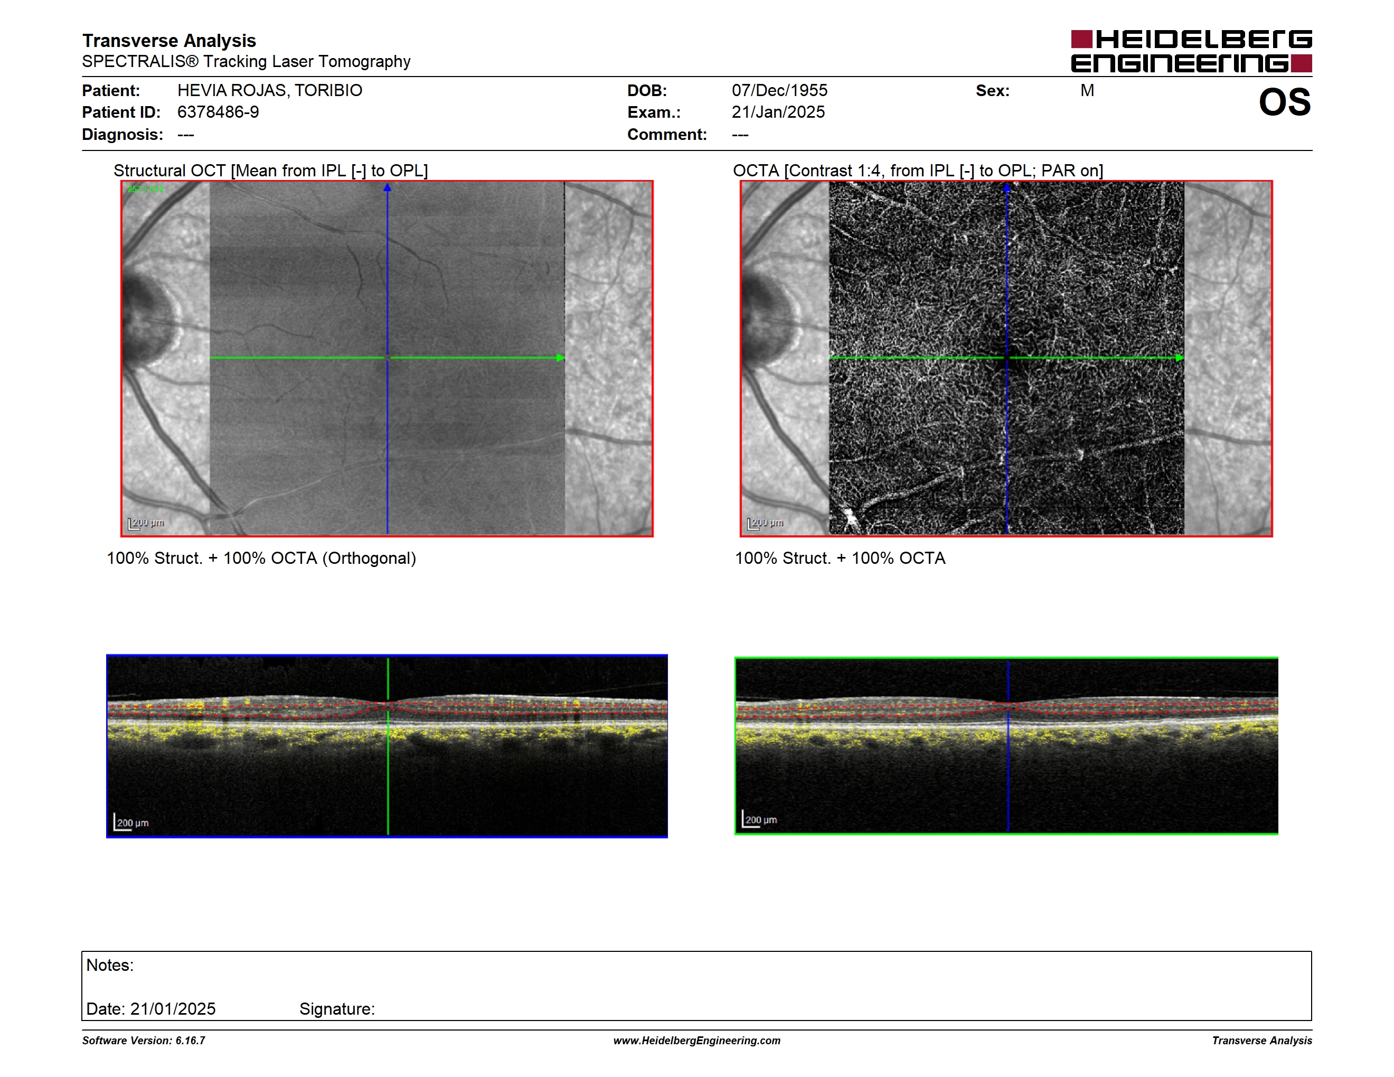
Task: Click the Signature field in notes
Action: pyautogui.click(x=337, y=1009)
